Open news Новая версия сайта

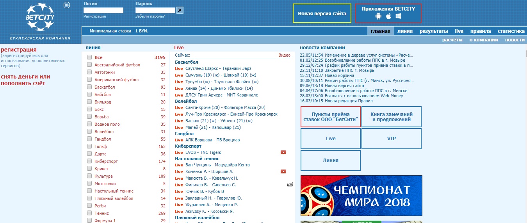coord(344,86)
